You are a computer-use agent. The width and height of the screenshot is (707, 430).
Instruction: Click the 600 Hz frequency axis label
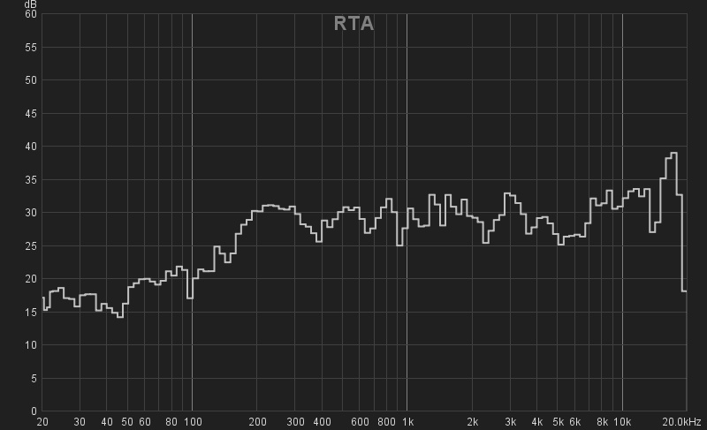360,422
